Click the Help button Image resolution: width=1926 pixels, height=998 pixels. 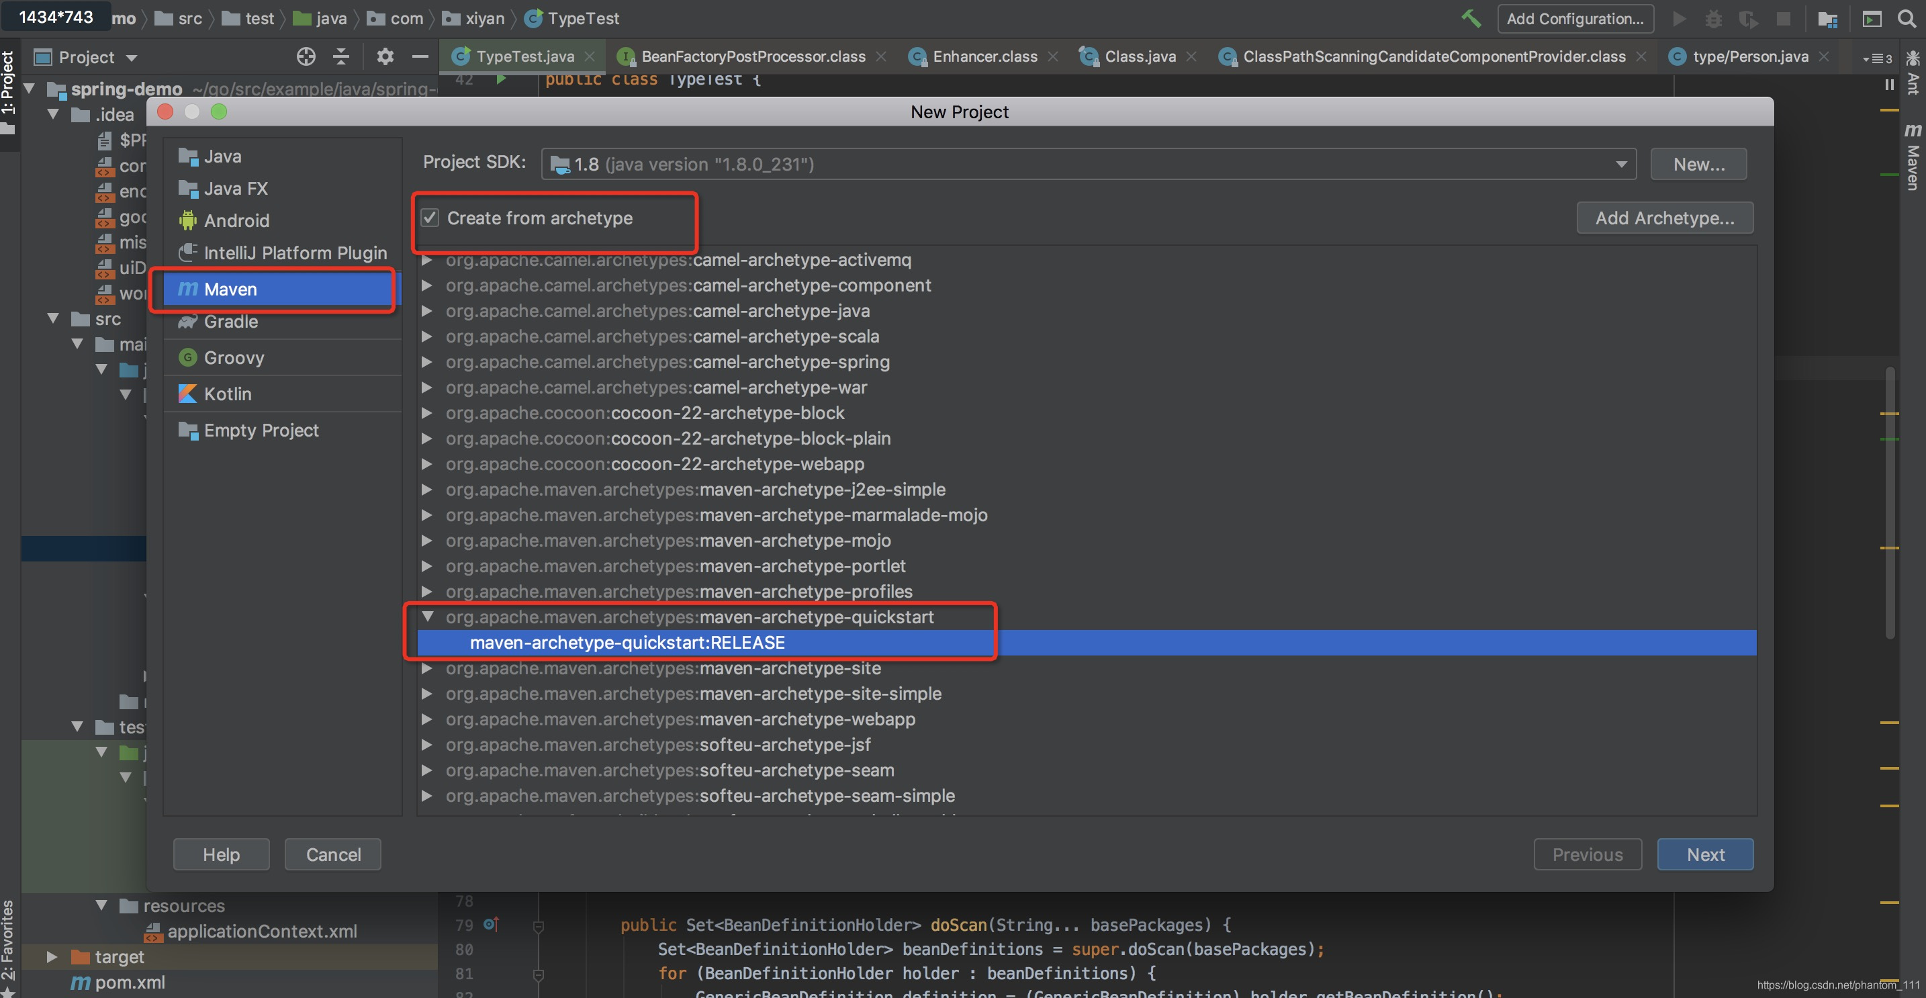click(x=222, y=854)
